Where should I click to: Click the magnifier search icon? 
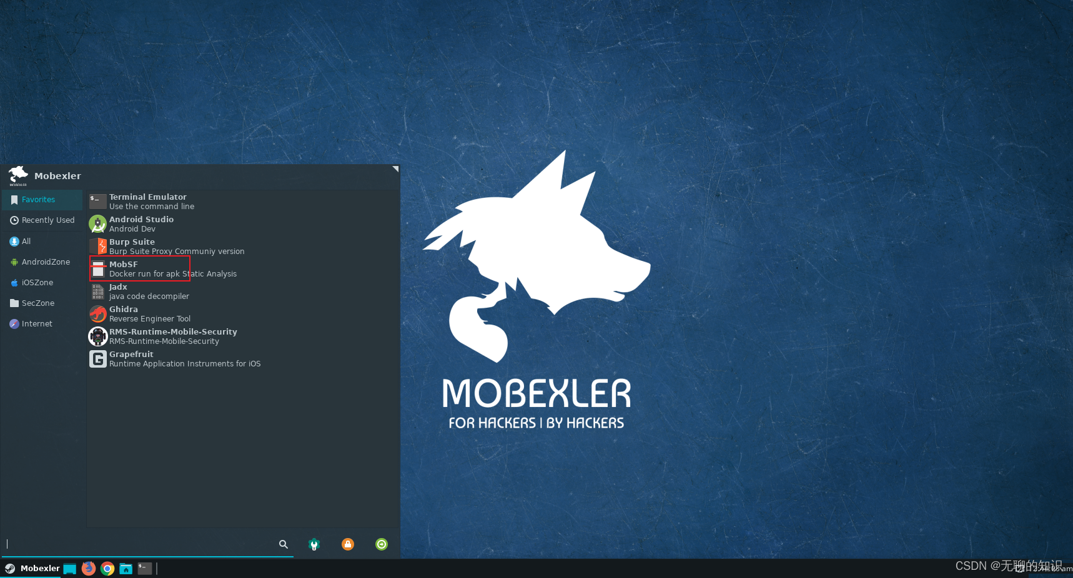pyautogui.click(x=284, y=544)
